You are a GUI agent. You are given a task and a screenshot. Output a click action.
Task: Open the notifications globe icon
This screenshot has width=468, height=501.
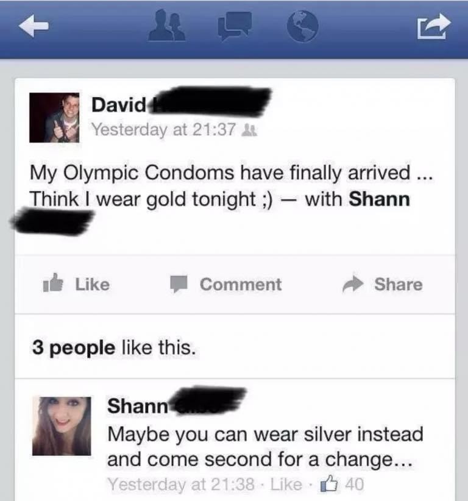coord(302,26)
